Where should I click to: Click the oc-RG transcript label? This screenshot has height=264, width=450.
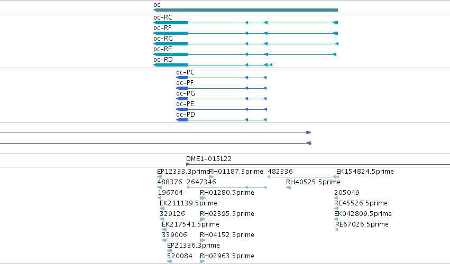tap(163, 39)
